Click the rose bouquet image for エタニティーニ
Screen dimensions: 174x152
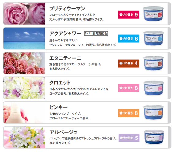[x=24, y=63]
